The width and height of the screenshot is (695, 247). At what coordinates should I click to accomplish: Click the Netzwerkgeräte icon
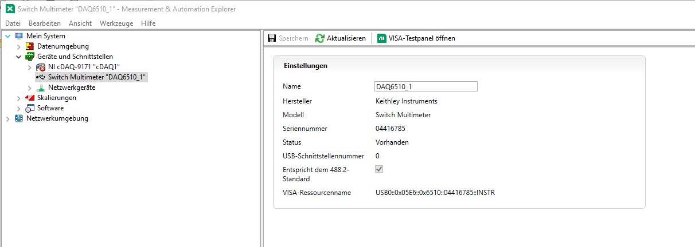point(41,87)
